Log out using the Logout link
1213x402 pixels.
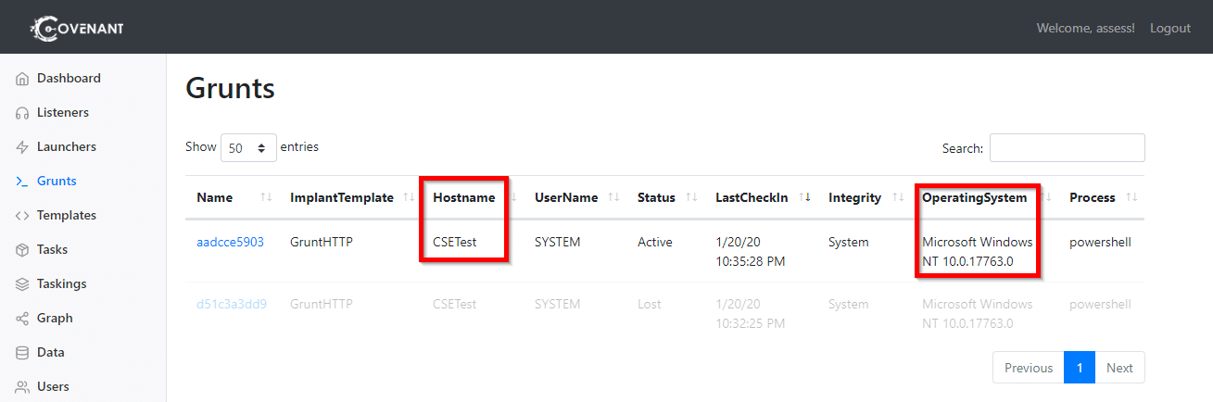[1169, 28]
